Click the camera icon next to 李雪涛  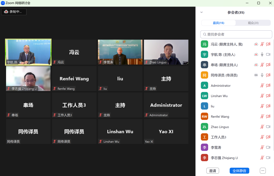(268, 147)
